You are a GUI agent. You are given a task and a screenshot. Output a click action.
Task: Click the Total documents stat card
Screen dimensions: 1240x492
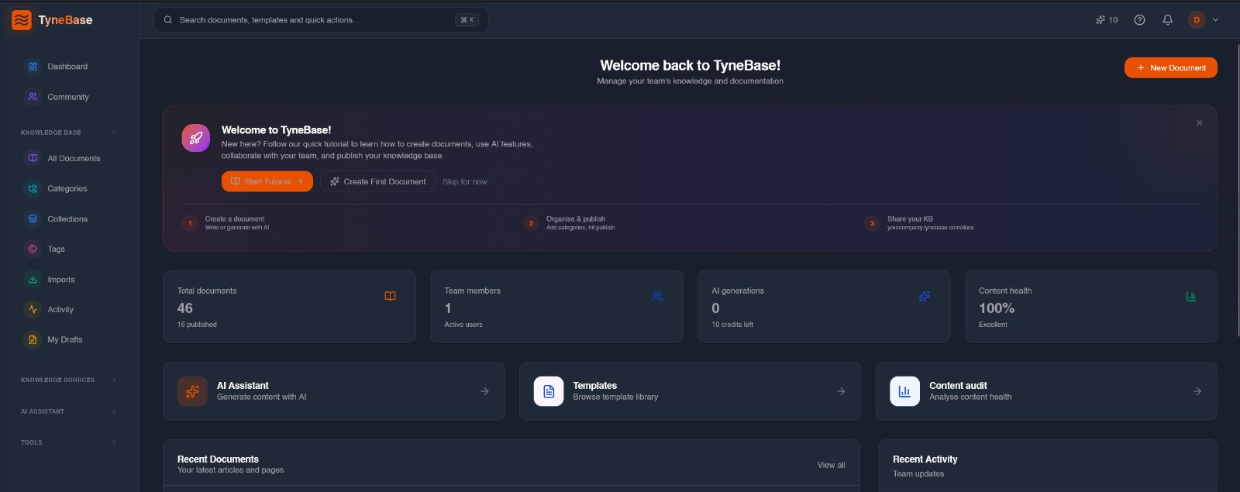(289, 307)
